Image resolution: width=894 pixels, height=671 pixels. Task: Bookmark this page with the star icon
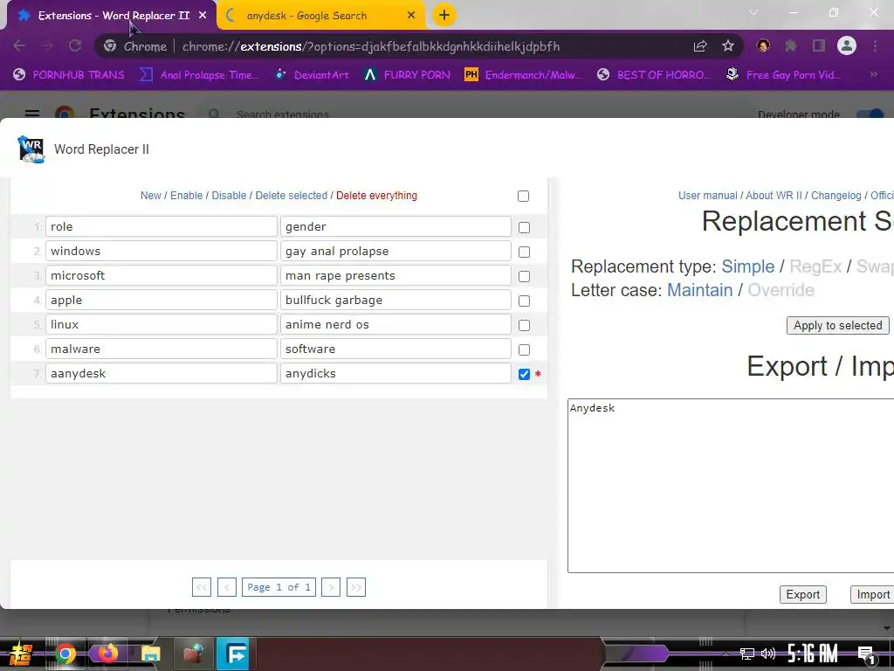point(728,46)
